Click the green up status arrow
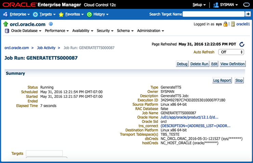This screenshot has width=253, height=163. [x=6, y=24]
